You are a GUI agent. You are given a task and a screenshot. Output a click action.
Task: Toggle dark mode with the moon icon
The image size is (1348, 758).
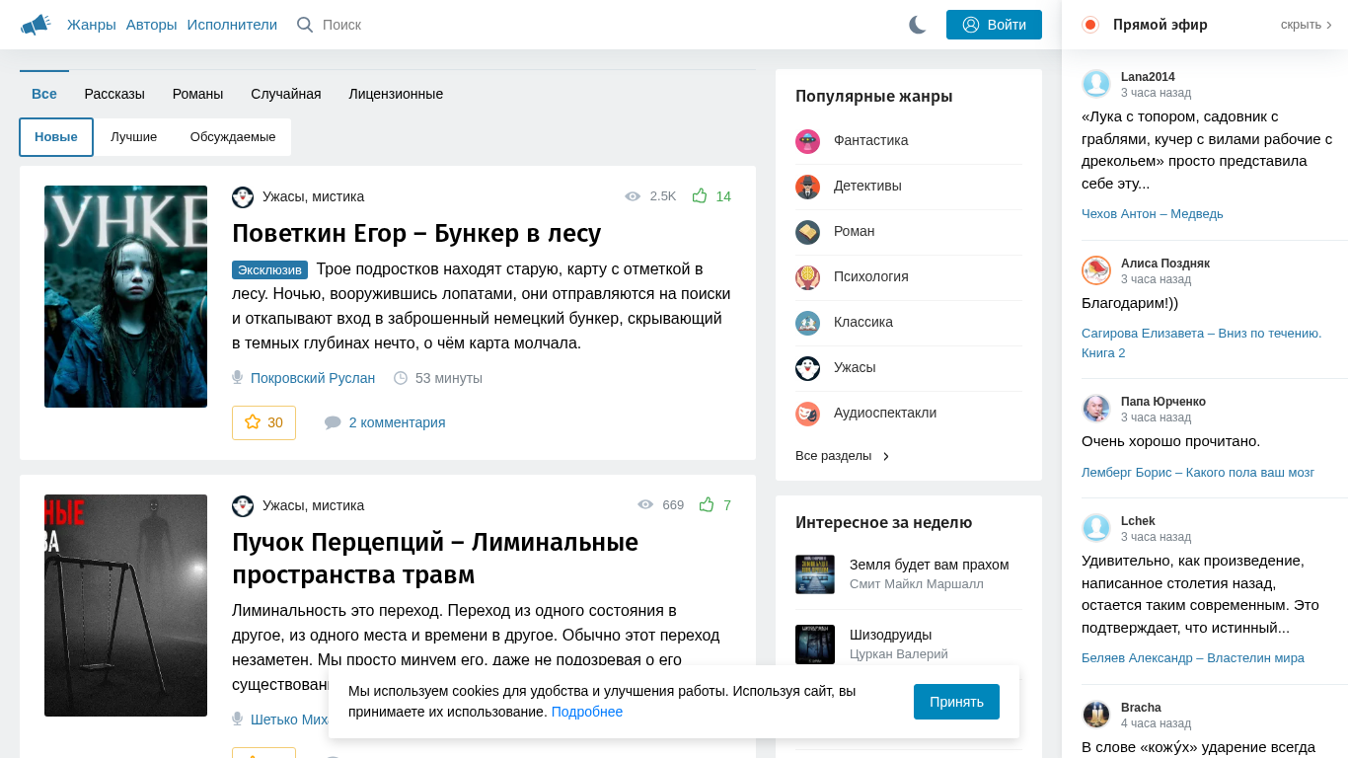[918, 25]
